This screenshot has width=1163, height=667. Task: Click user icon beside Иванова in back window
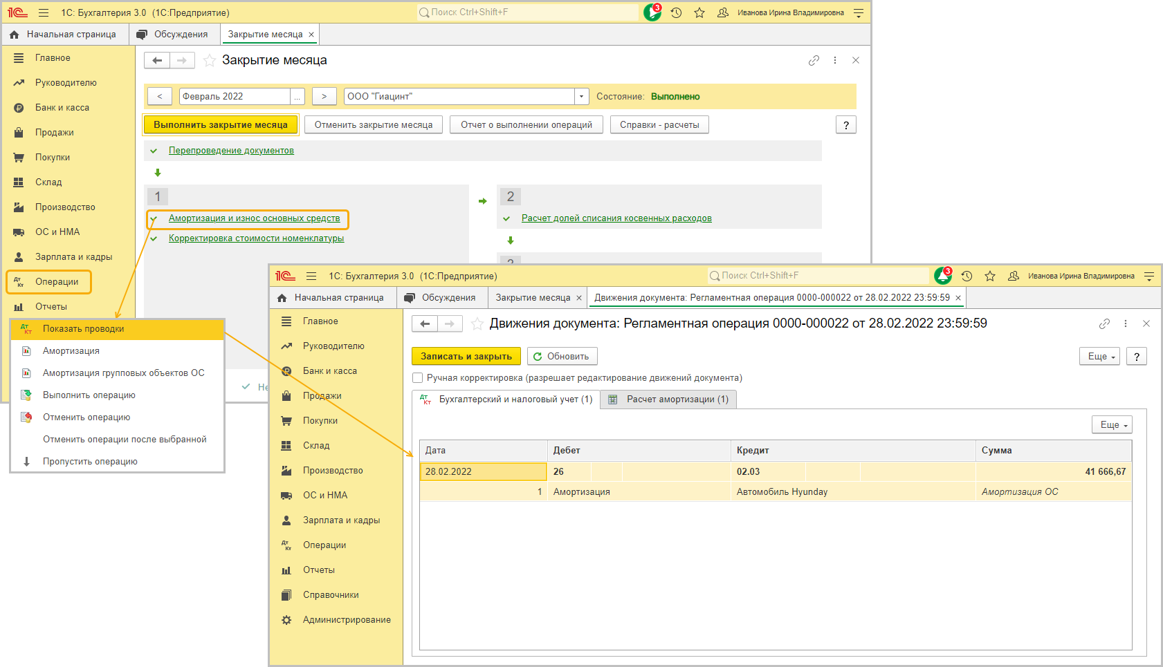723,12
